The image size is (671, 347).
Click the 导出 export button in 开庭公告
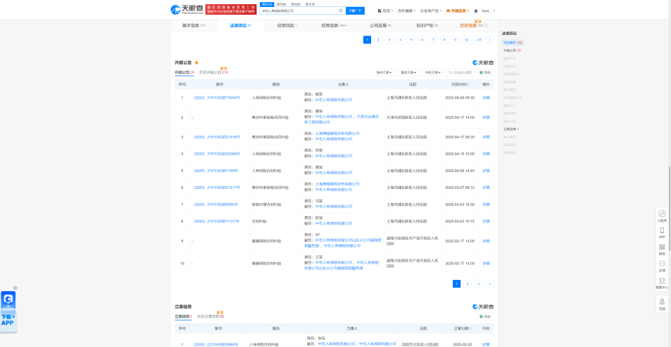[x=485, y=72]
